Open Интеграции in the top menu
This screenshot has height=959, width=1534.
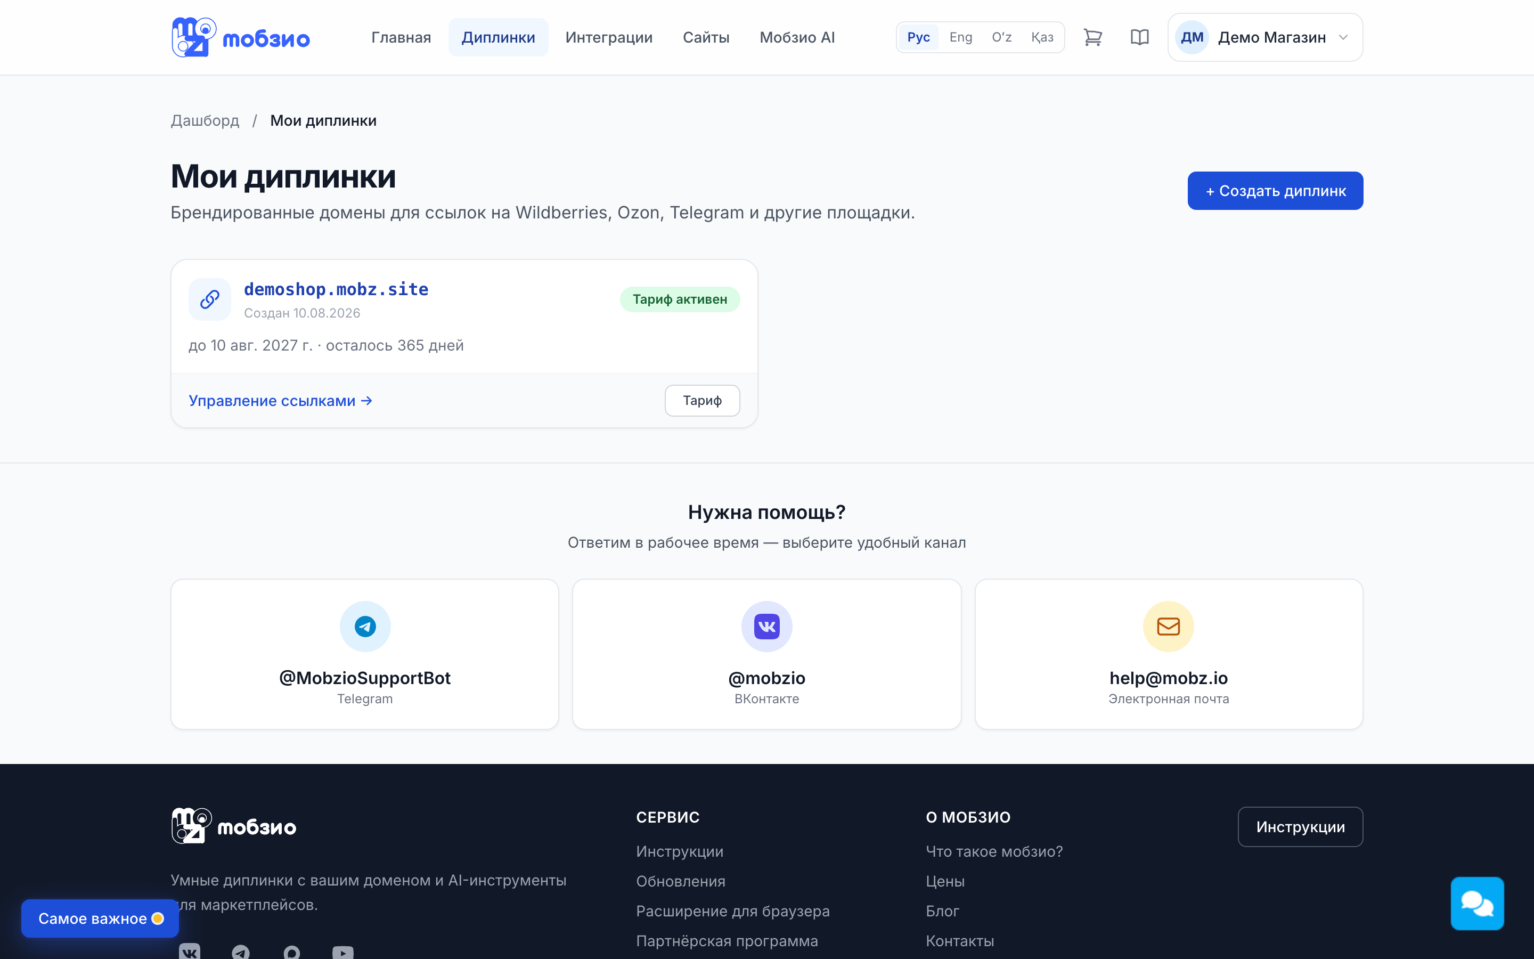coord(609,37)
